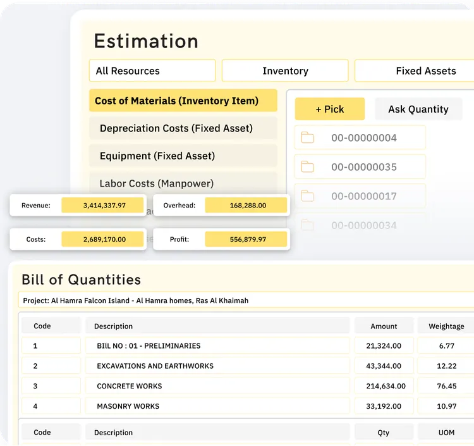
Task: Select Labor Costs (Manpower) category
Action: click(183, 183)
